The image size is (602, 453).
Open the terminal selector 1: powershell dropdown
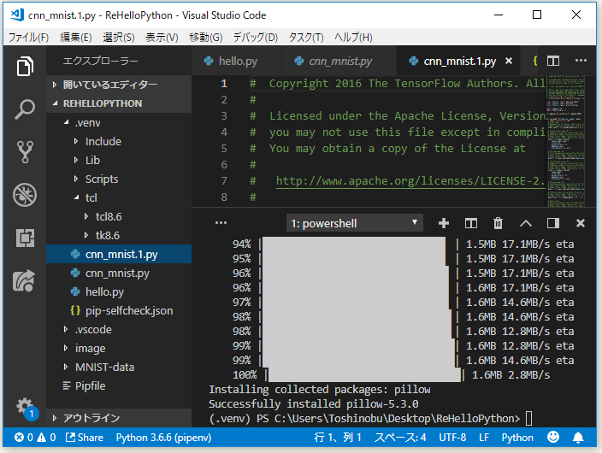coord(354,223)
